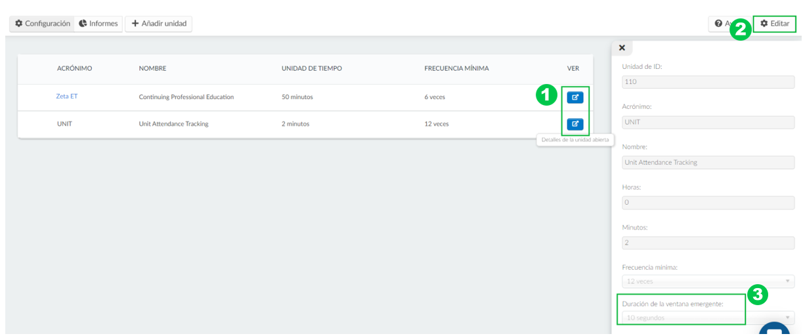
Task: Click the Editar button
Action: point(775,24)
